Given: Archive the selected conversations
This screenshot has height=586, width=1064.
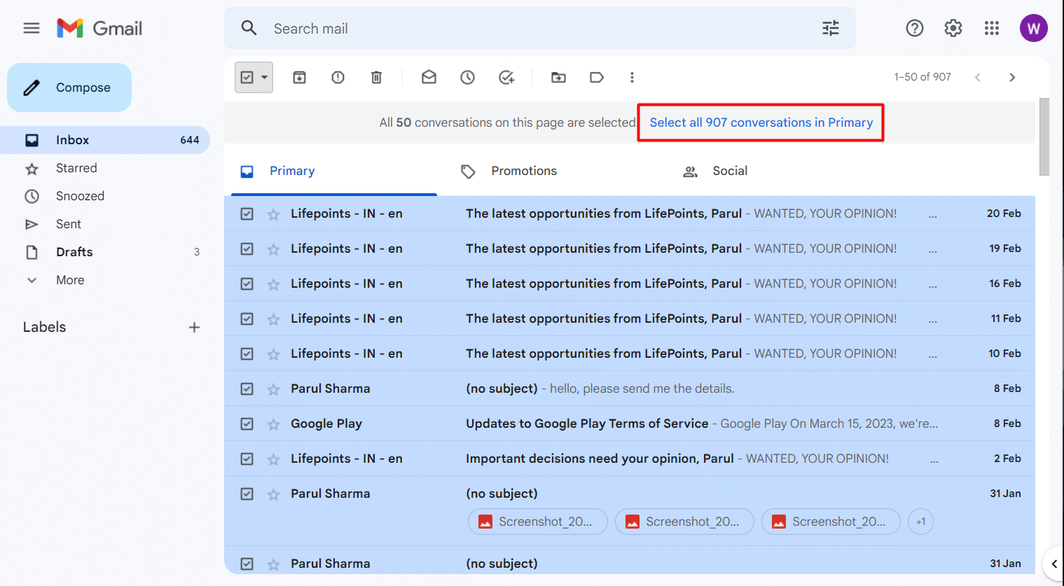Looking at the screenshot, I should tap(299, 77).
